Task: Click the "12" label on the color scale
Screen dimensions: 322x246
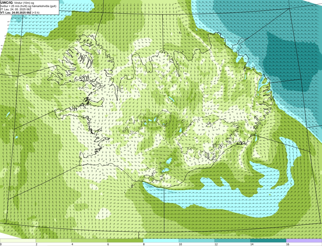Action: [x=216, y=244]
